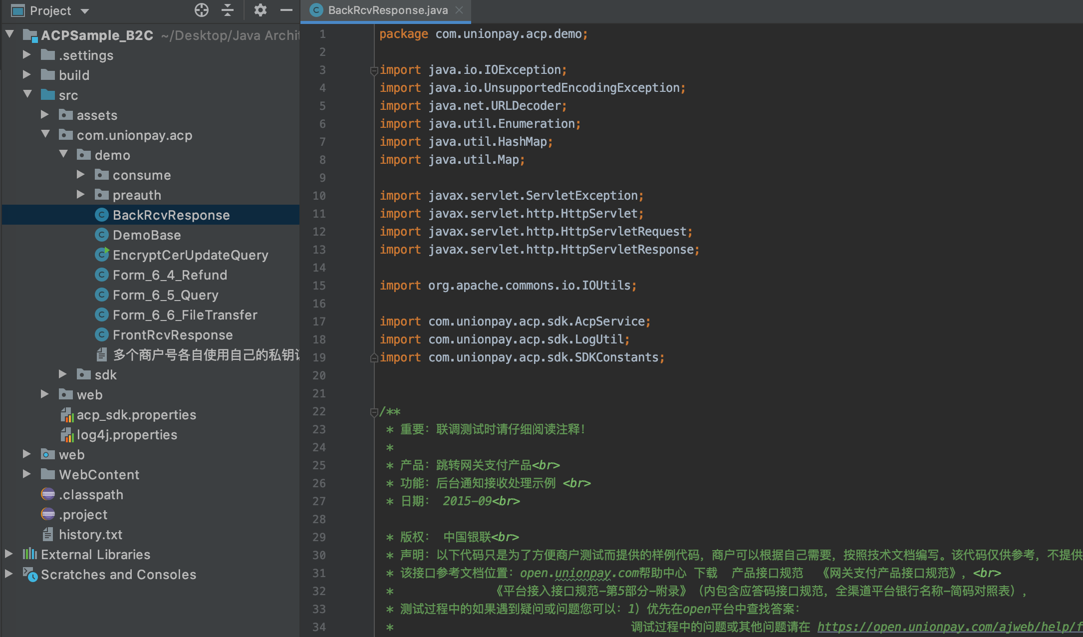Expand the assets package

pos(45,114)
